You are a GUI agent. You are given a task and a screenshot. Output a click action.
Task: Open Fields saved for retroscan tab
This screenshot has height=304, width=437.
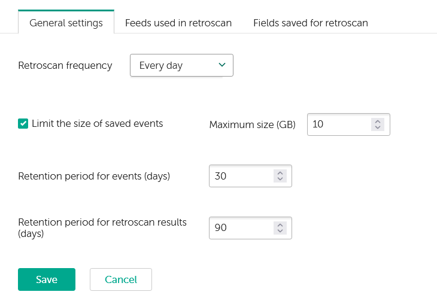point(310,23)
